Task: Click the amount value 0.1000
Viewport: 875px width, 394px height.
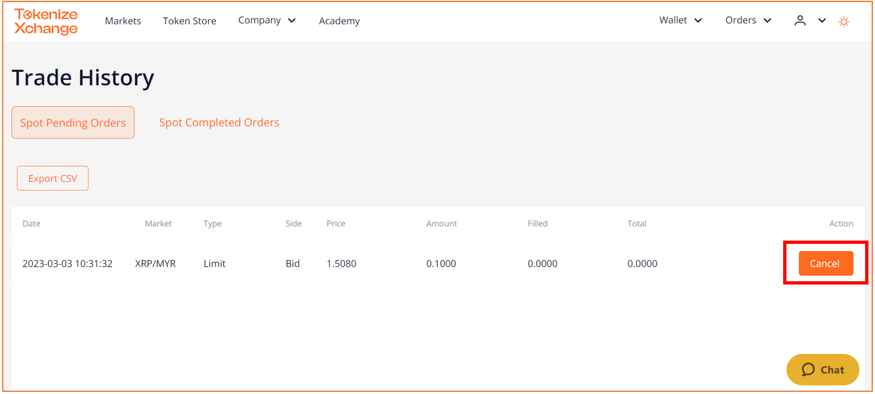Action: tap(441, 264)
